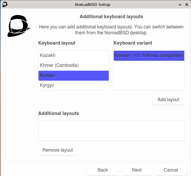Click inside the Additional layouts list box
The height and width of the screenshot is (176, 191).
tap(111, 131)
